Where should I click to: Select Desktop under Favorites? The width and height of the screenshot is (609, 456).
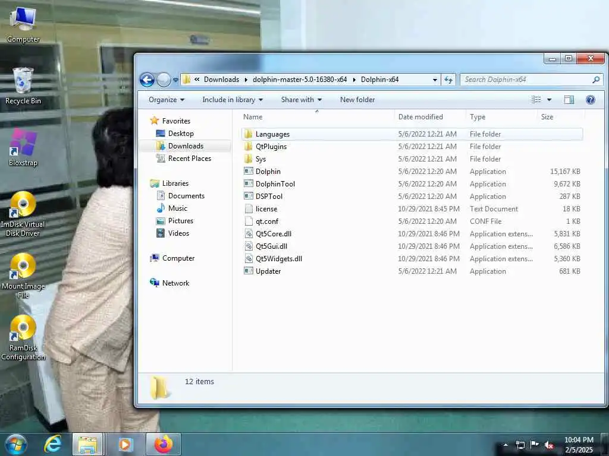[x=175, y=134]
